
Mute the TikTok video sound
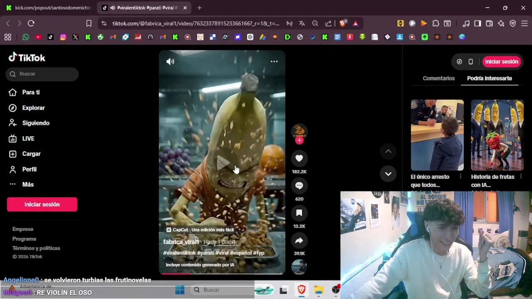[x=170, y=61]
